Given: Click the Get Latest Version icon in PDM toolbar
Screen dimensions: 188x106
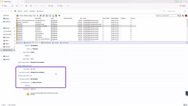Looking at the screenshot, I should (x=47, y=16).
